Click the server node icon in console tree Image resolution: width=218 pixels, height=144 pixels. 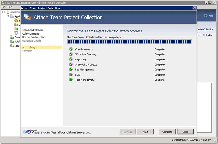tap(8, 12)
